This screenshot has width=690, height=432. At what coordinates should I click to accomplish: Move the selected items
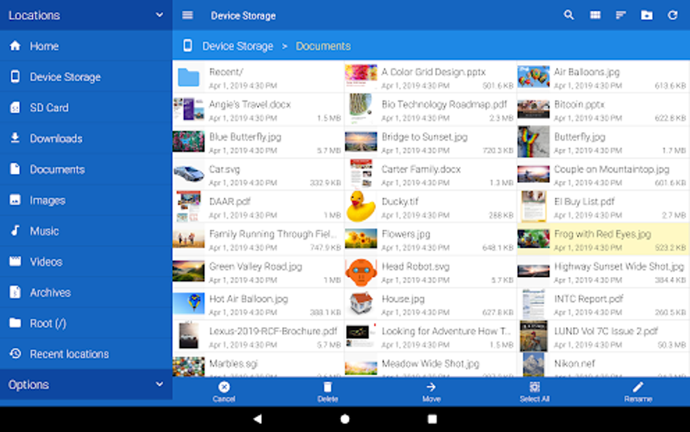(x=431, y=391)
